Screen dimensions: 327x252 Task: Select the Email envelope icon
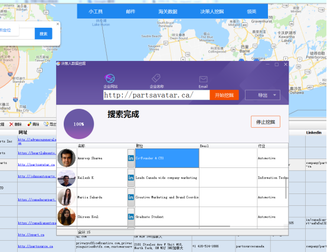click(x=203, y=79)
